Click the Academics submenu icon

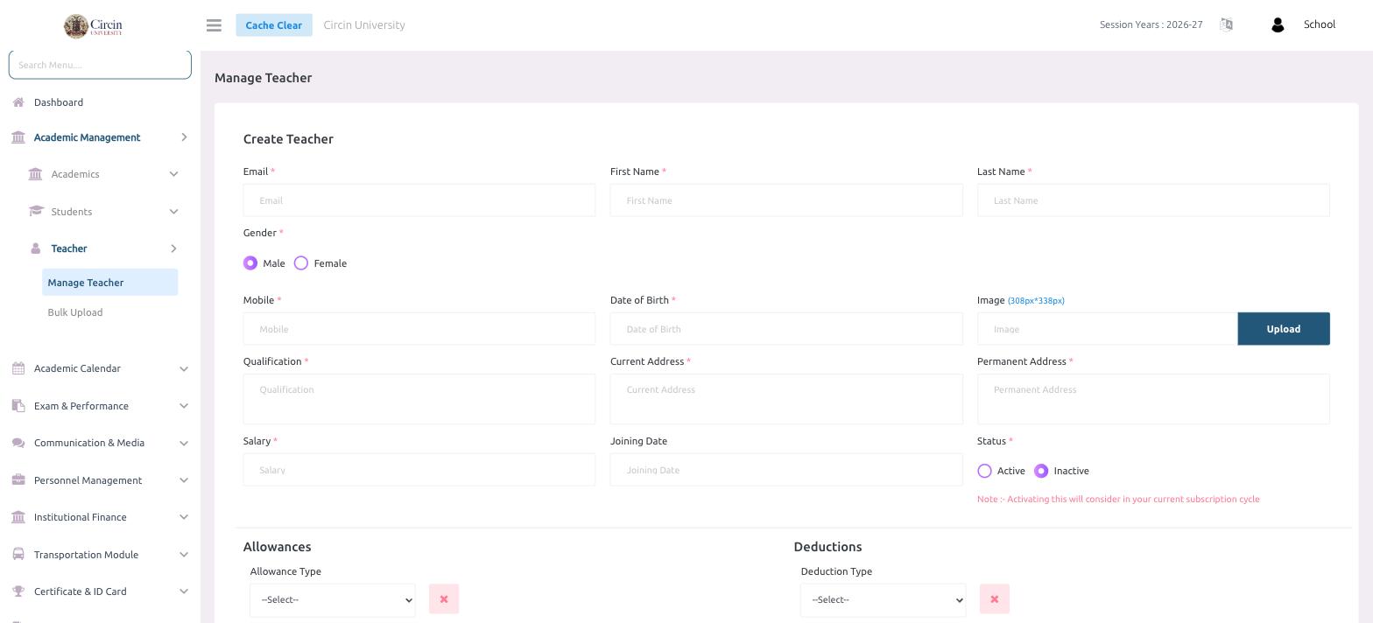click(x=35, y=174)
